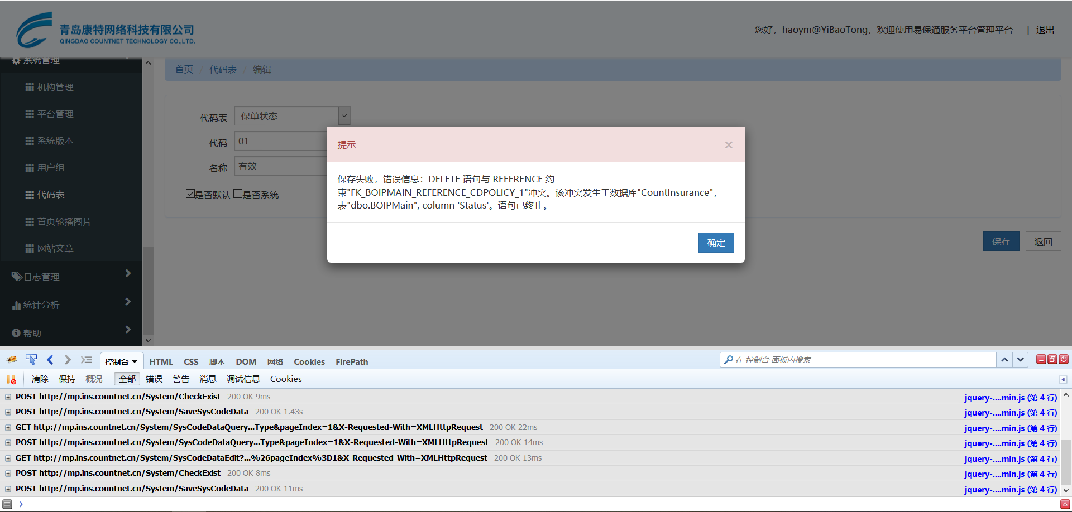
Task: Click the grid icon beside 用户组
Action: (30, 167)
